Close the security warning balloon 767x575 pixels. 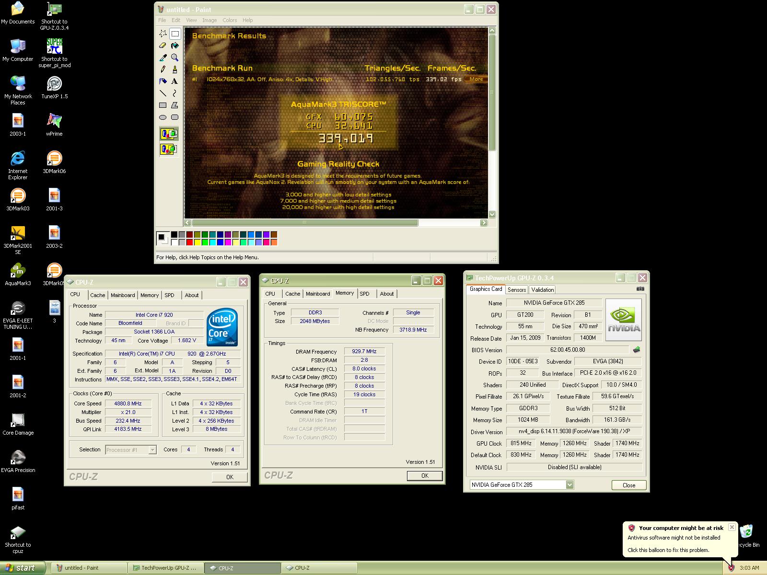coord(732,527)
